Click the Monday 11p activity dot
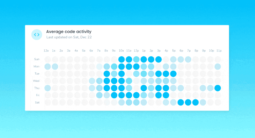Image resolution: width=255 pixels, height=138 pixels. coord(218,66)
